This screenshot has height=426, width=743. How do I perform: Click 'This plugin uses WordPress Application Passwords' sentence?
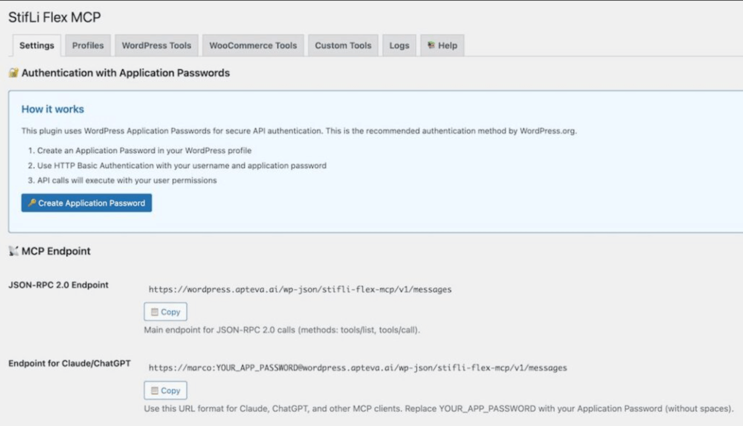tap(299, 131)
